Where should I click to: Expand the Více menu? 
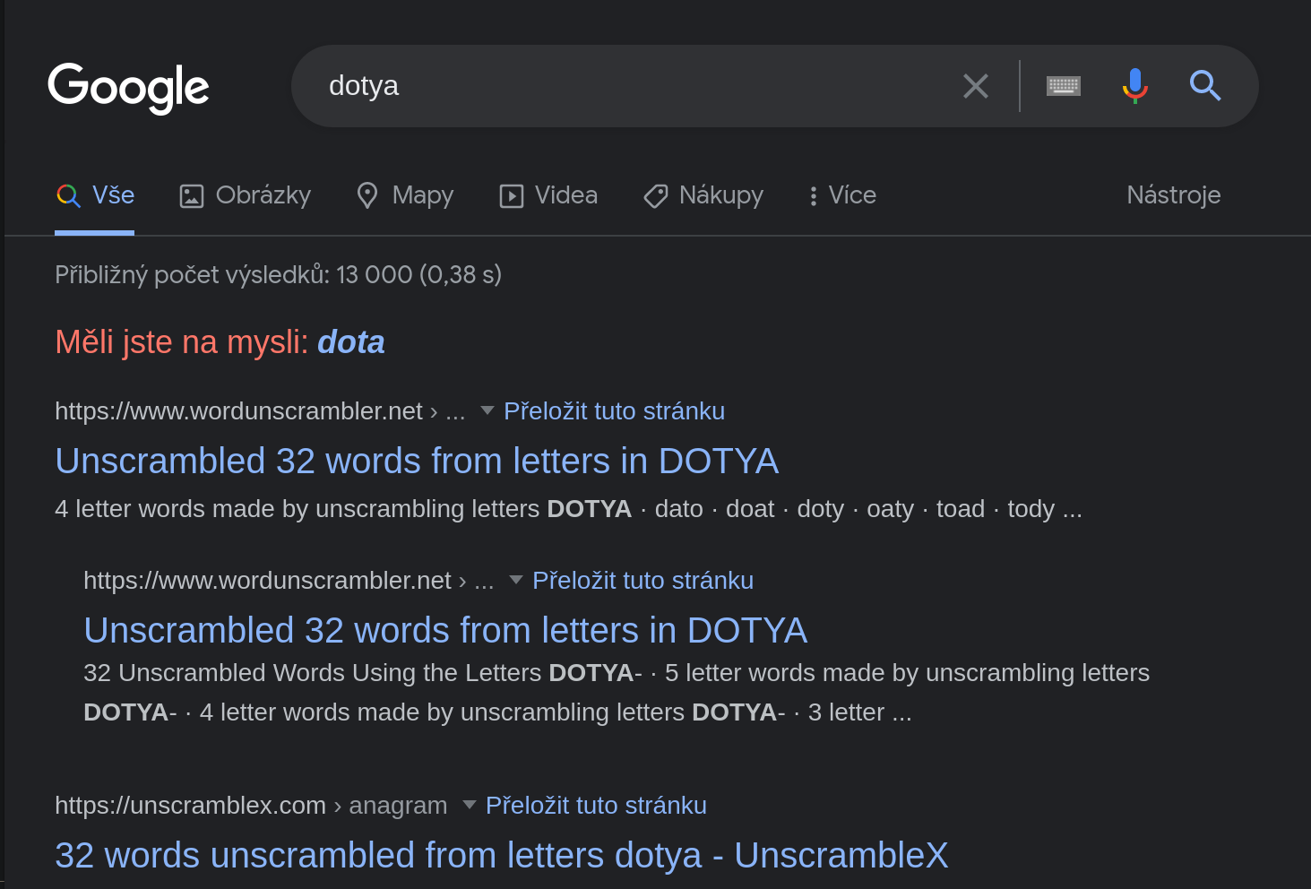click(x=841, y=195)
